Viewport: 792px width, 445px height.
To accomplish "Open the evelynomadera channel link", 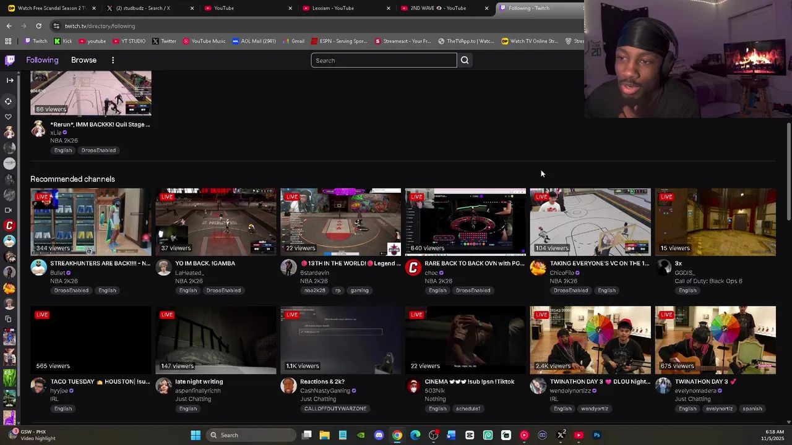I will click(x=695, y=391).
